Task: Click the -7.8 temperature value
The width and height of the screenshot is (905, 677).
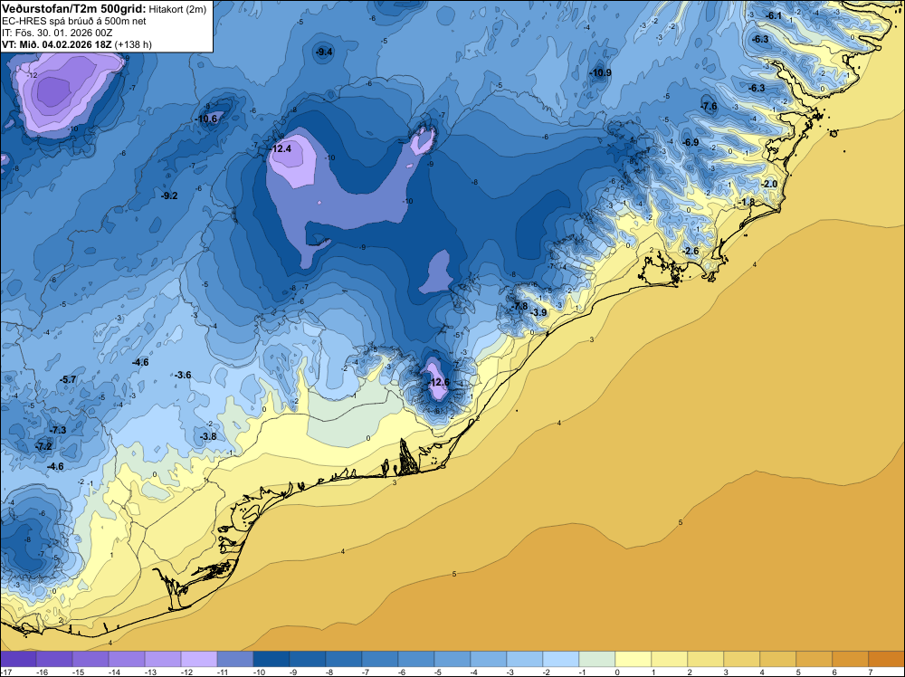Action: 519,306
